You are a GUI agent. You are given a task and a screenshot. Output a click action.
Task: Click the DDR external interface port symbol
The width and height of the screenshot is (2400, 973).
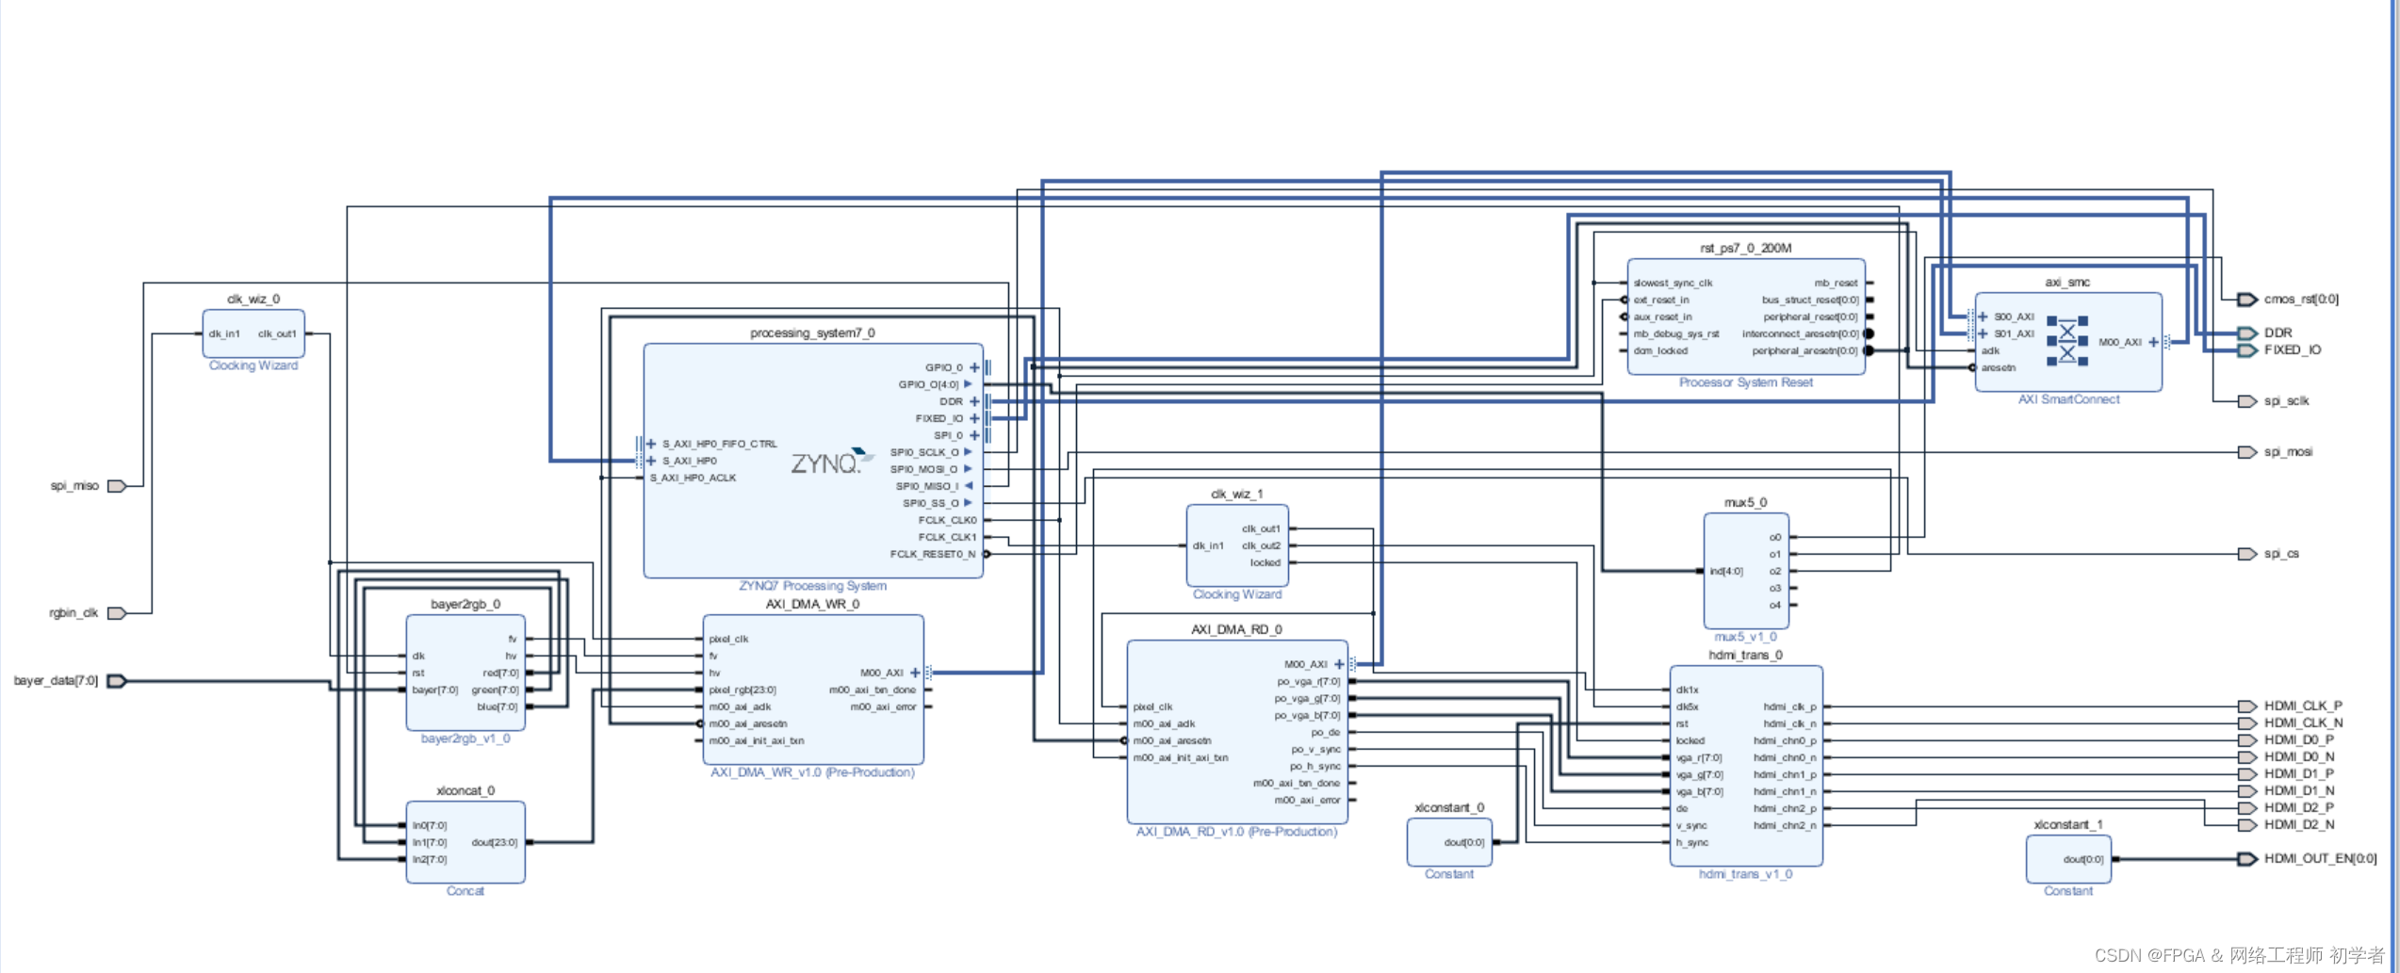point(2247,333)
